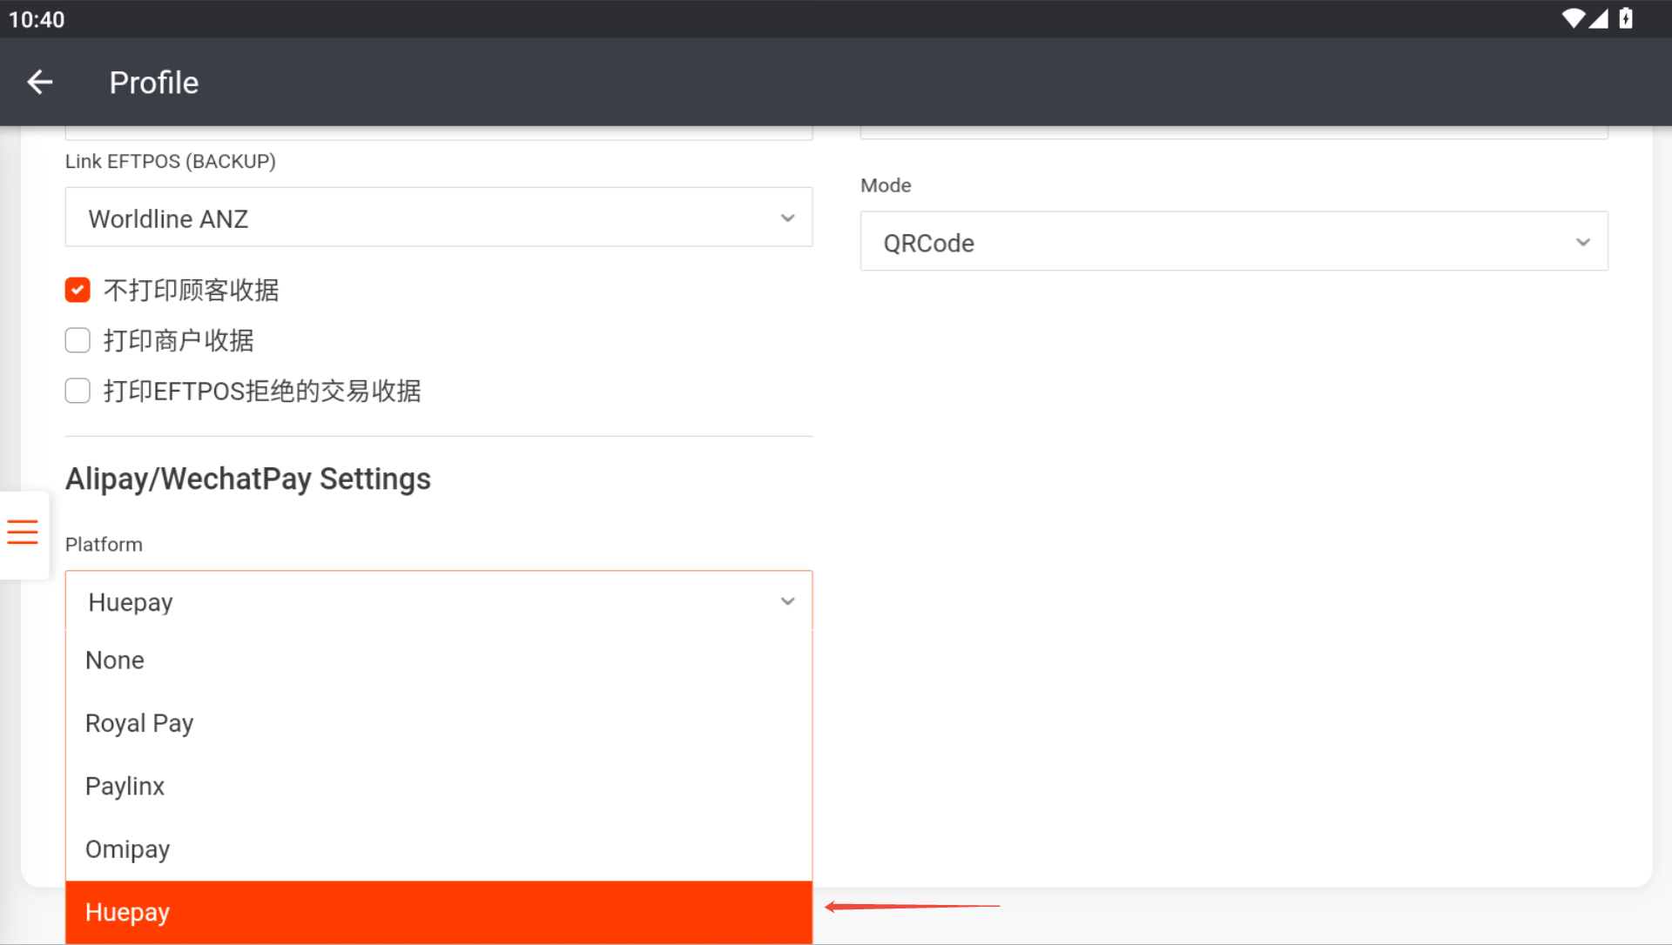Choose highlighted Huepay list option

click(x=128, y=912)
